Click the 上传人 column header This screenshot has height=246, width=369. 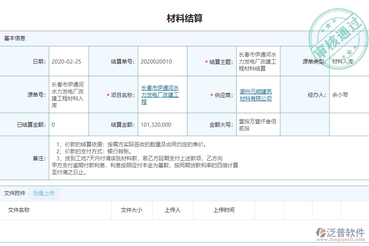[x=172, y=210]
